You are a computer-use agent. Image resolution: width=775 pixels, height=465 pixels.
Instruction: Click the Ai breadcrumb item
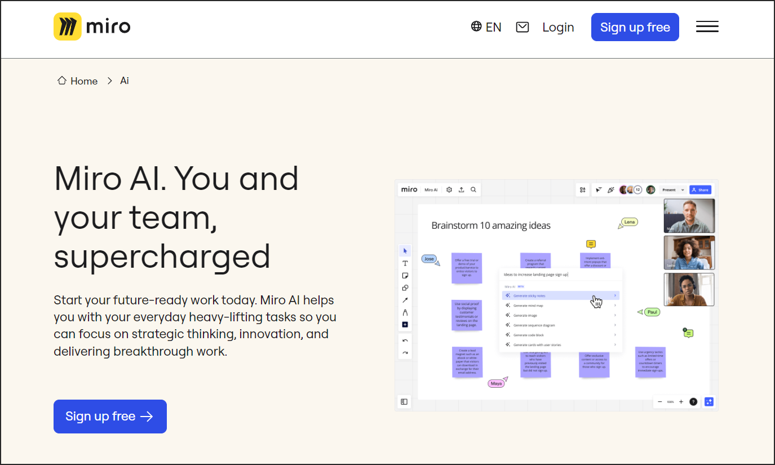125,81
